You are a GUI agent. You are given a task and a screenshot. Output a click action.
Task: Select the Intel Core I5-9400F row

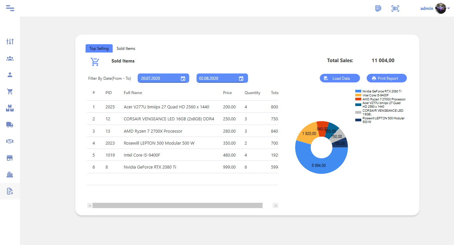click(182, 155)
